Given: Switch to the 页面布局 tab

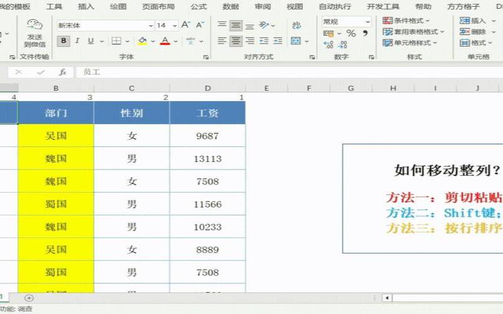Looking at the screenshot, I should click(158, 6).
